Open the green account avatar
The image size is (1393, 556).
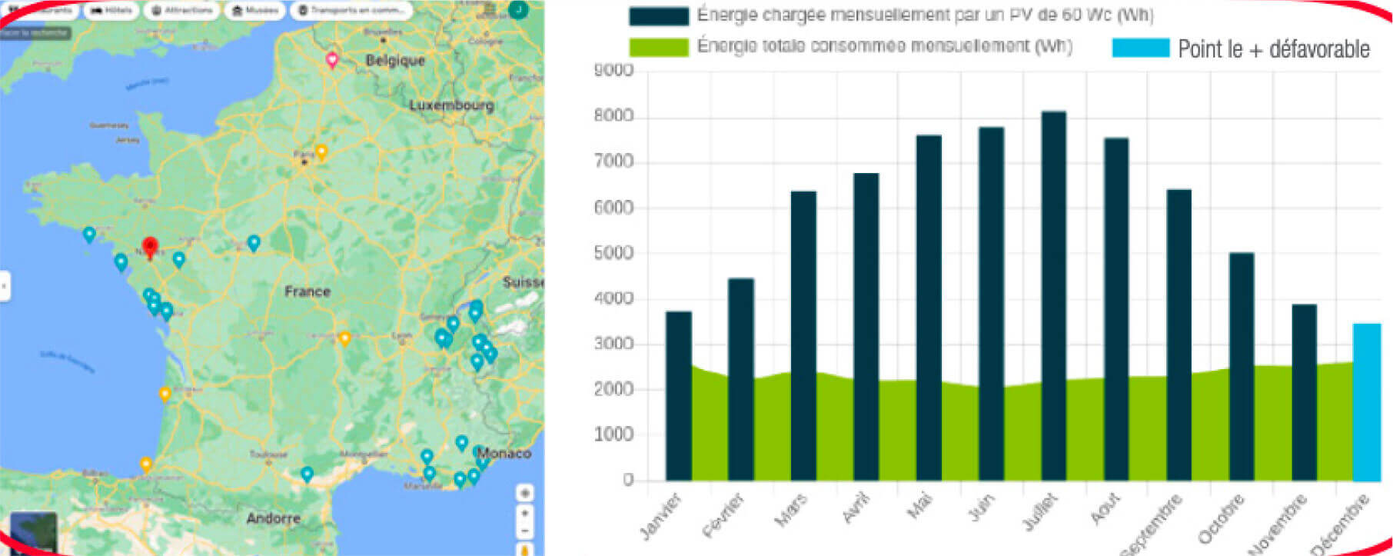click(519, 9)
